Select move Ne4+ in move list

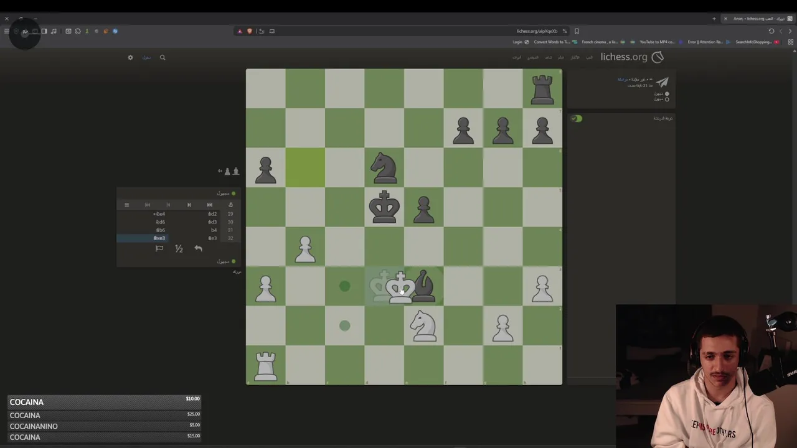(x=159, y=214)
